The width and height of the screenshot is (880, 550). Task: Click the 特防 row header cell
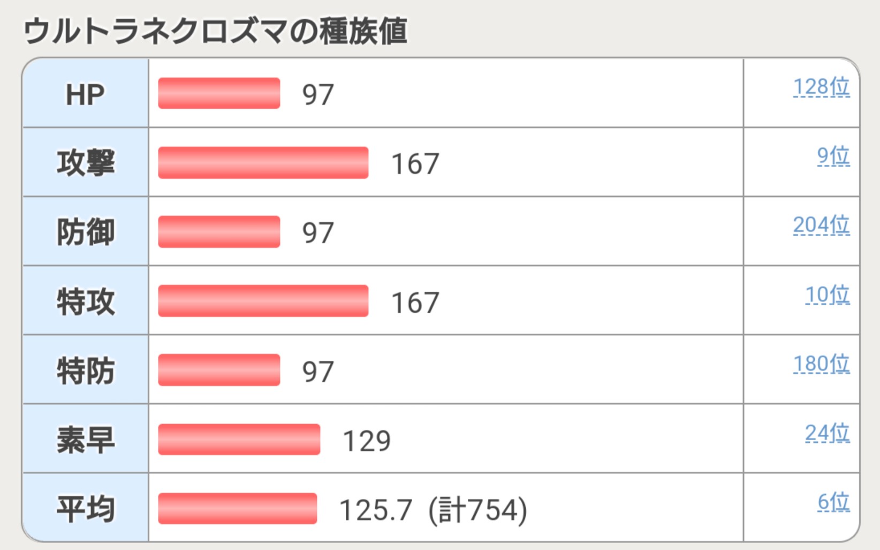pos(85,370)
